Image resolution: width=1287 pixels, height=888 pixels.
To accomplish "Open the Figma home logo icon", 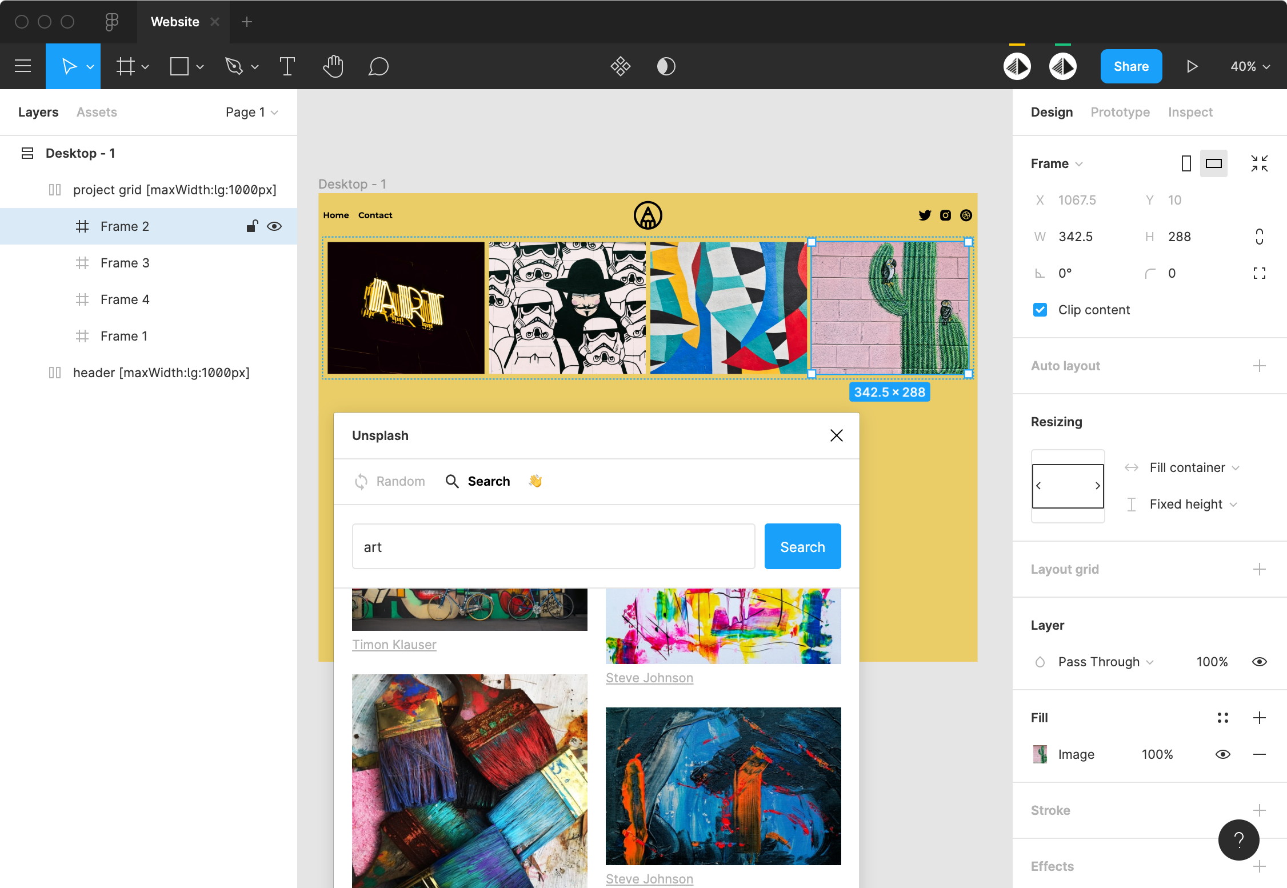I will click(x=111, y=22).
